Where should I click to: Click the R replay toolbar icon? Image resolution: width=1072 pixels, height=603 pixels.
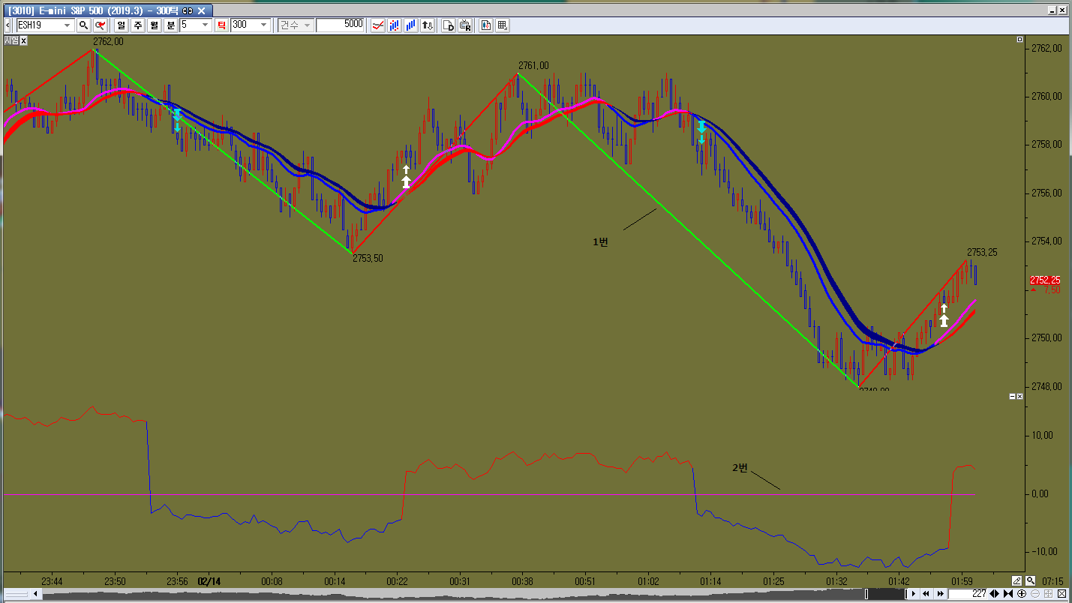[465, 25]
